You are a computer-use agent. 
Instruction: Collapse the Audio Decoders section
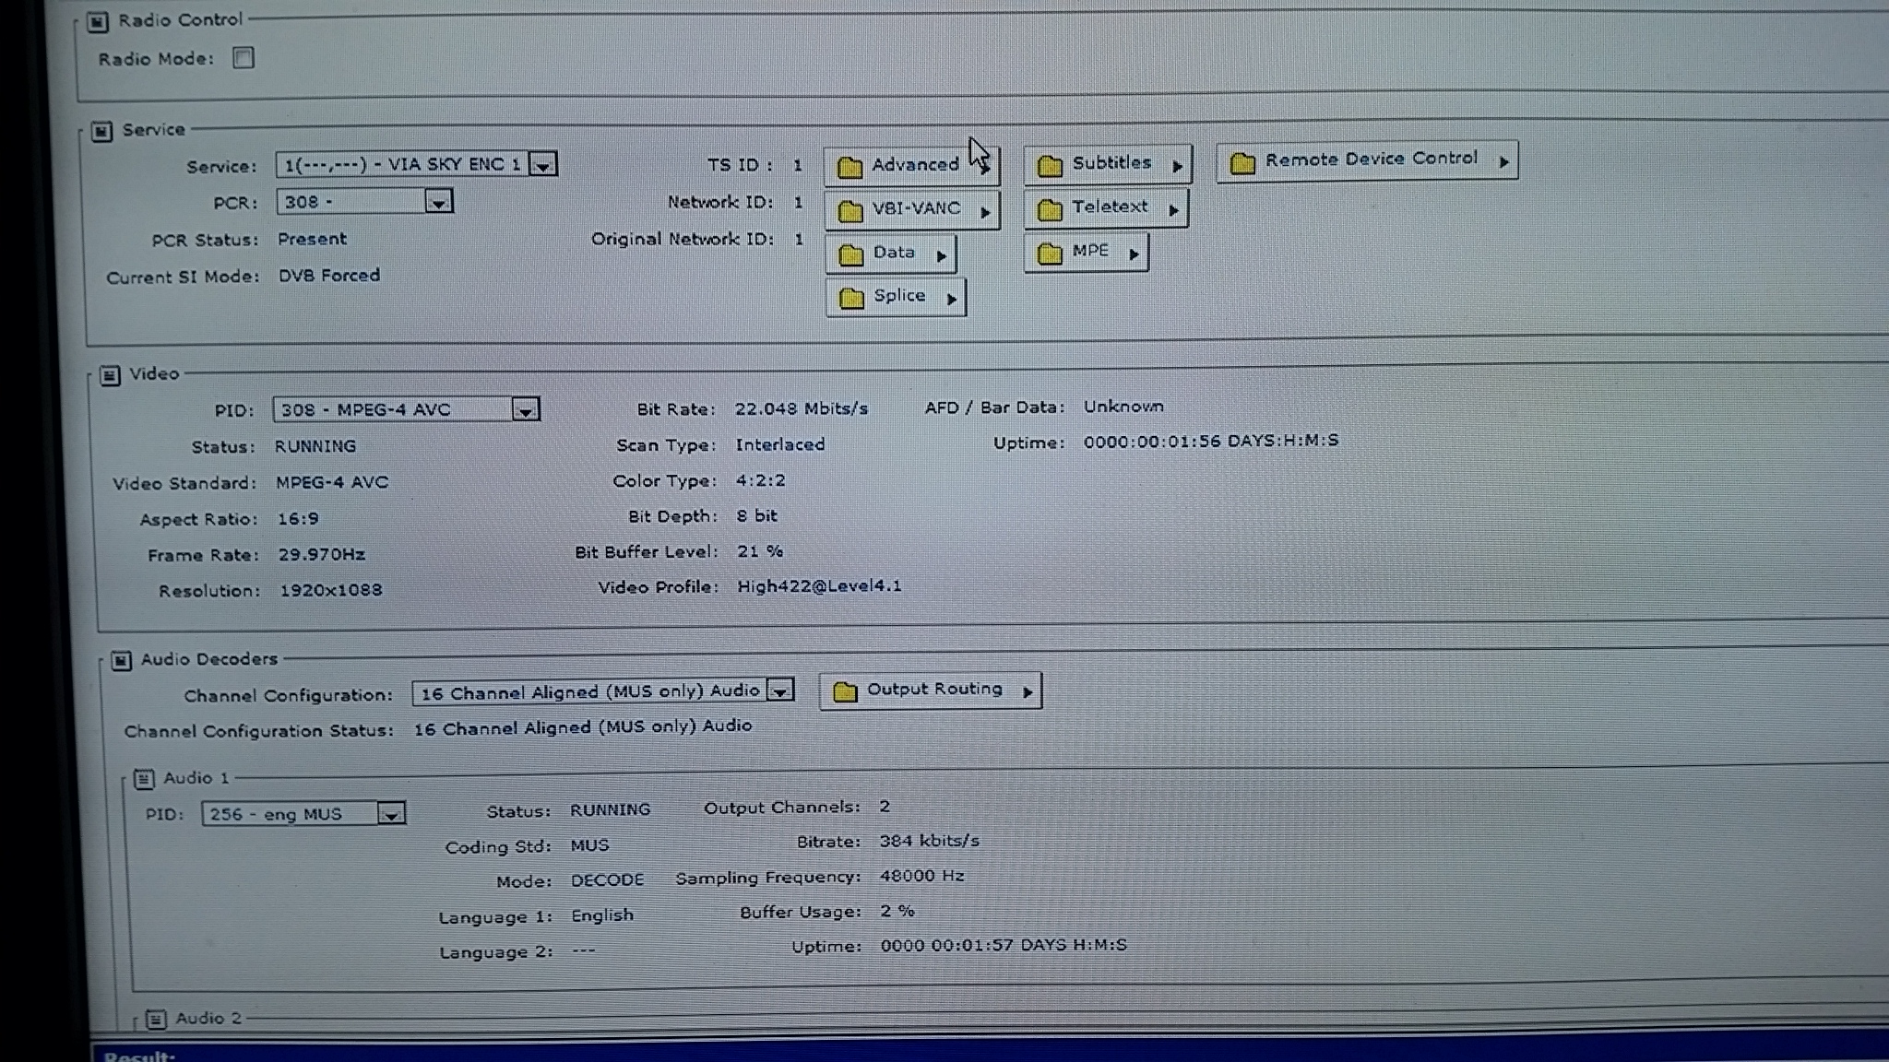point(121,661)
